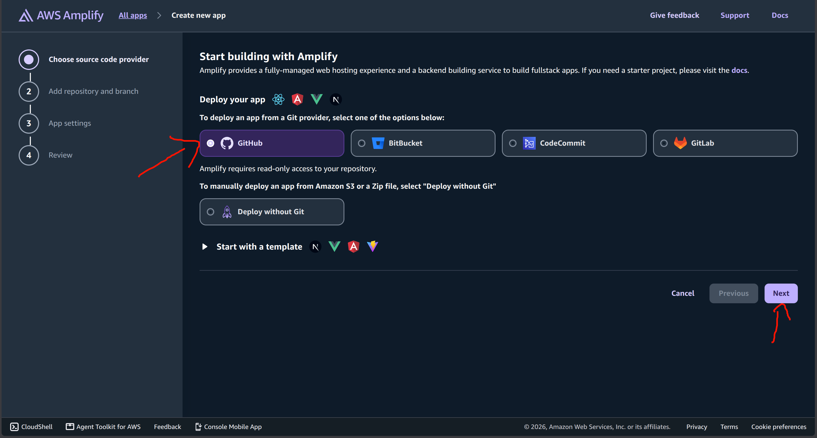Click the AWS Amplify logo icon
This screenshot has width=817, height=438.
[x=26, y=15]
